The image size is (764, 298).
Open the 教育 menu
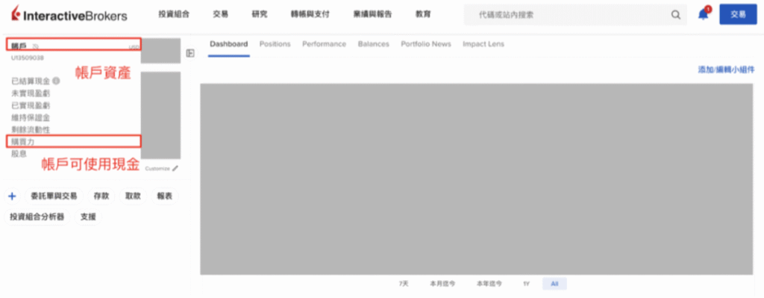coord(423,15)
